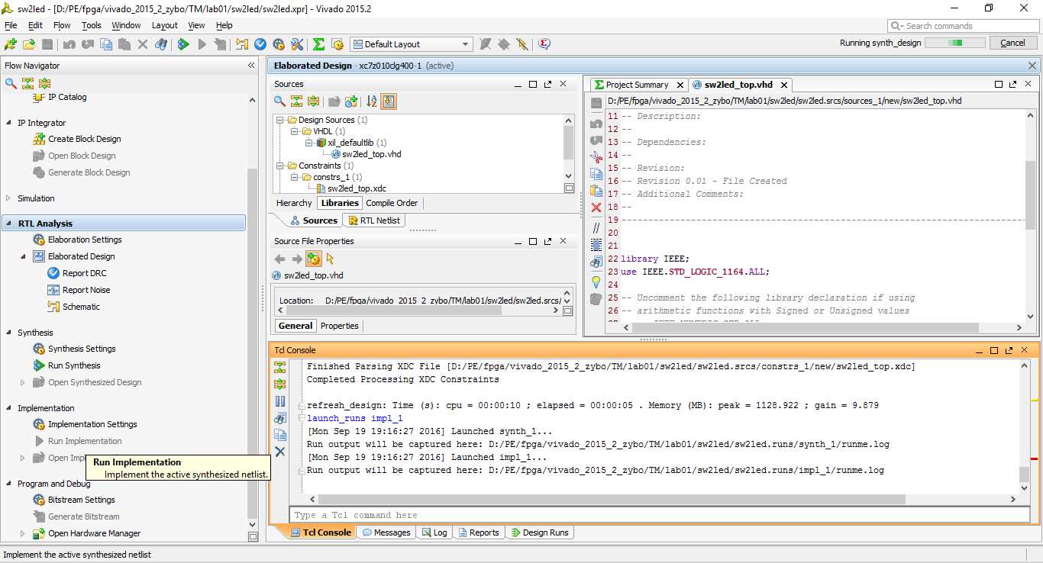Expand the Simulation section in Flow Navigator
1043x563 pixels.
click(8, 198)
